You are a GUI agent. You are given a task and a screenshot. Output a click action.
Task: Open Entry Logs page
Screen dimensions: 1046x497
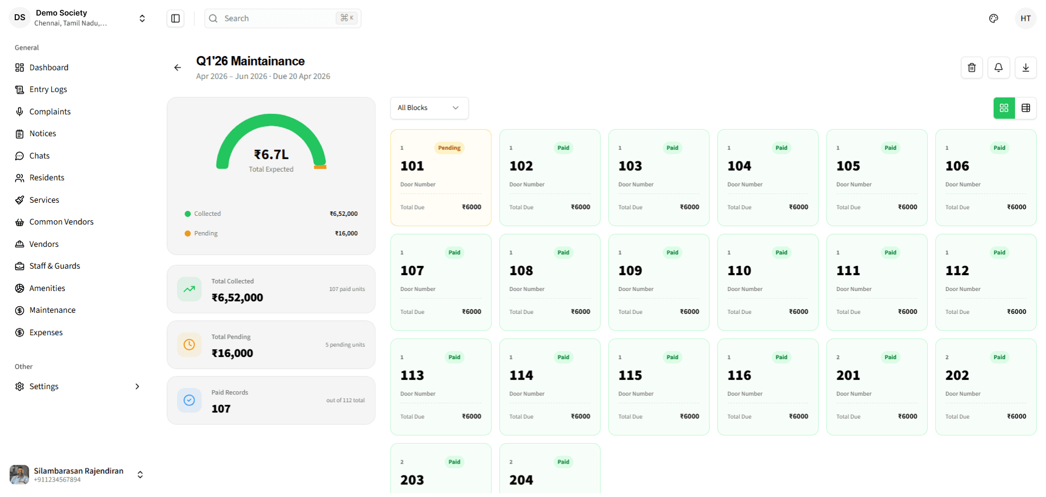coord(48,89)
